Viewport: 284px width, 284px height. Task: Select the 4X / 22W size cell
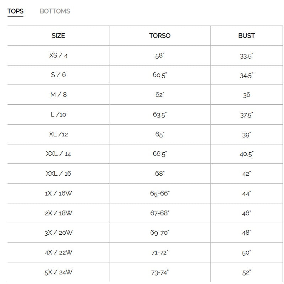(58, 252)
